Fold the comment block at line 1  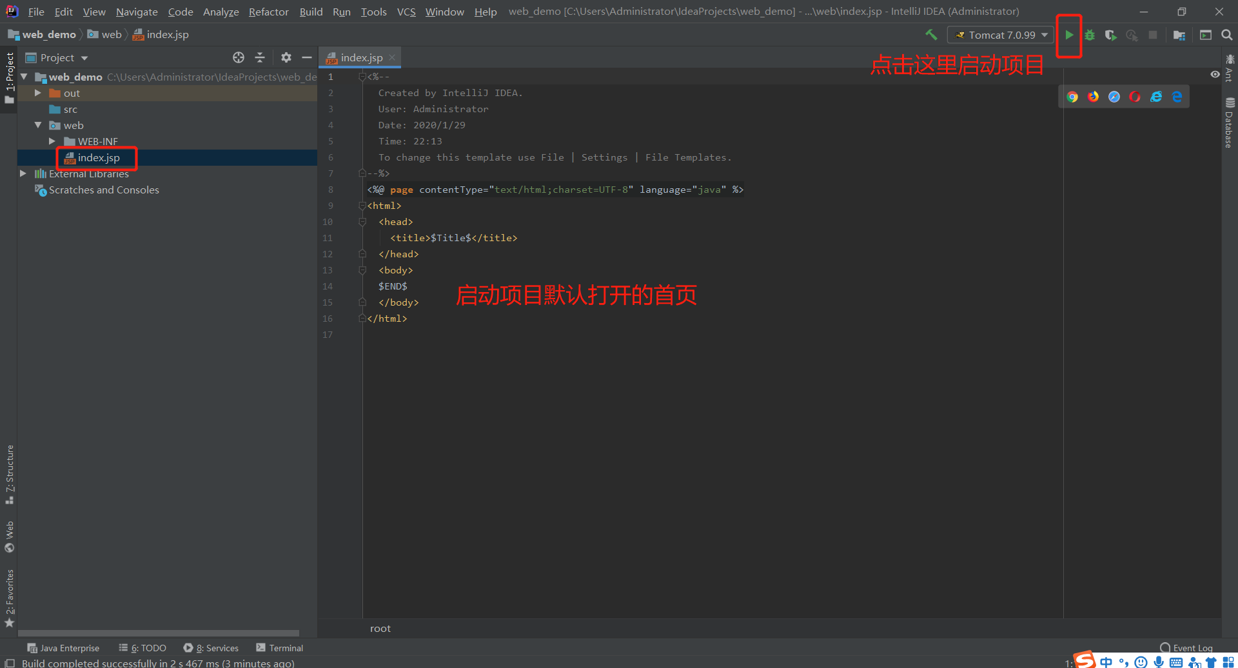tap(362, 77)
